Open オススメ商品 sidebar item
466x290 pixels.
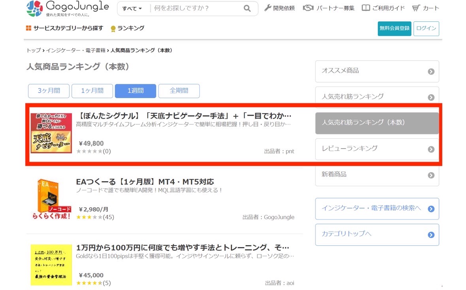pyautogui.click(x=377, y=71)
